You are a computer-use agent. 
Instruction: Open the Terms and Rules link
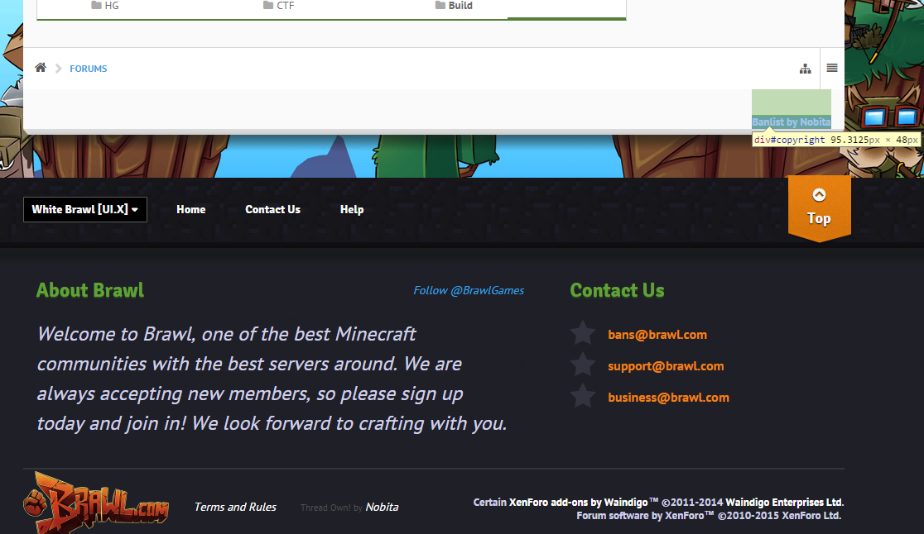235,507
